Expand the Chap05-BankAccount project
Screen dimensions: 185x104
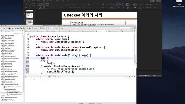pos(1,83)
